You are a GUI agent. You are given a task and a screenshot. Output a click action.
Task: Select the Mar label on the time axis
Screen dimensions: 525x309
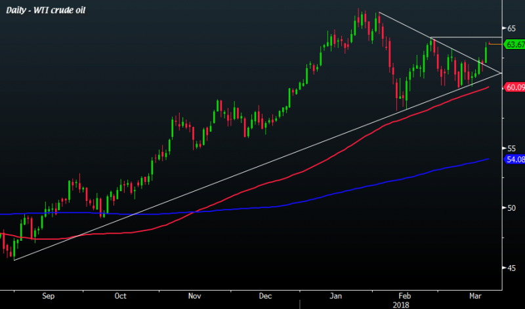click(474, 296)
